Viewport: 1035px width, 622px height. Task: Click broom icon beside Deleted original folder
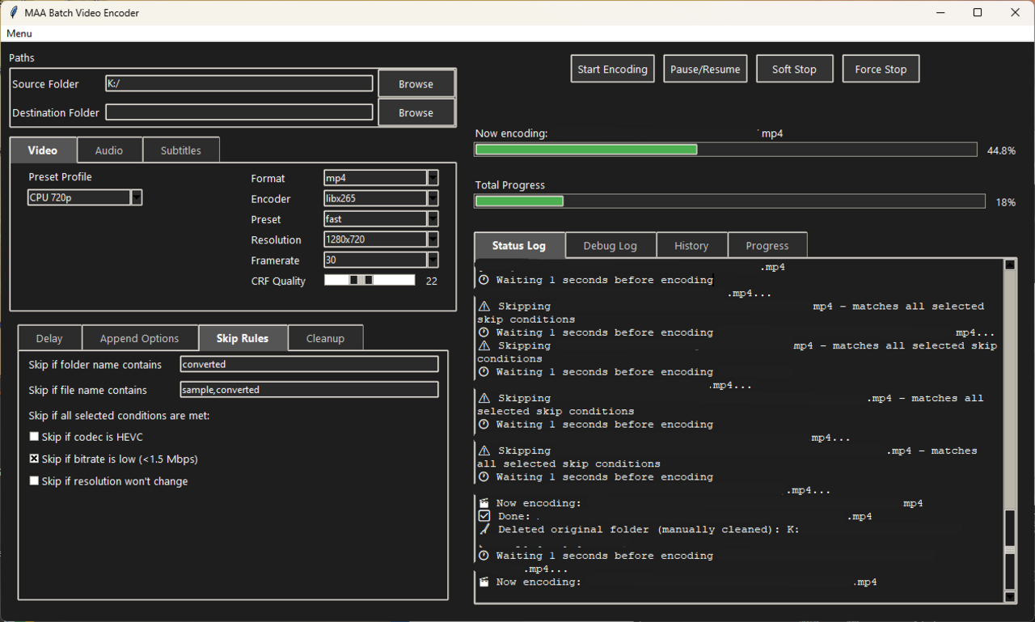click(x=484, y=530)
